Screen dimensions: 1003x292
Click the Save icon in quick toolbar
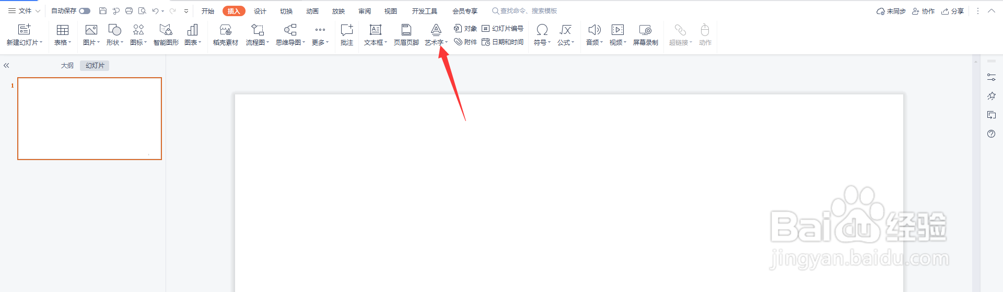pyautogui.click(x=103, y=11)
